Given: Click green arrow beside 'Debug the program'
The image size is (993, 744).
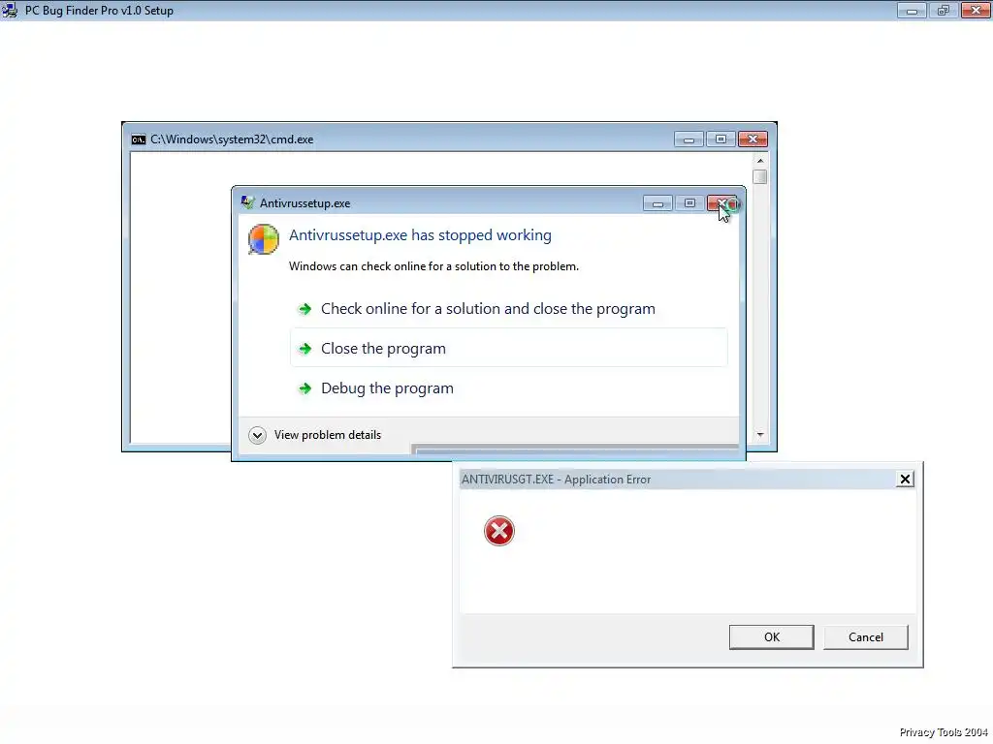Looking at the screenshot, I should pyautogui.click(x=304, y=388).
